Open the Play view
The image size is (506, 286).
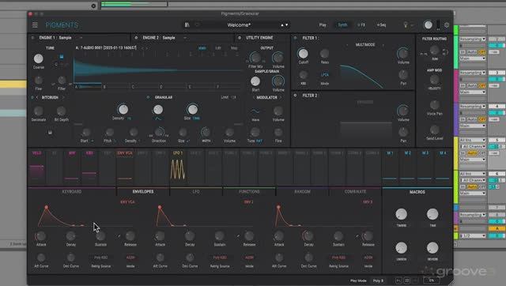pyautogui.click(x=323, y=24)
